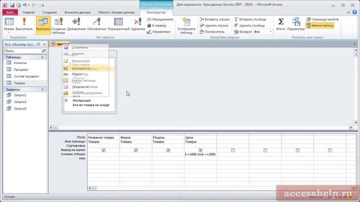Switch to Главная ribbon tab

point(29,12)
